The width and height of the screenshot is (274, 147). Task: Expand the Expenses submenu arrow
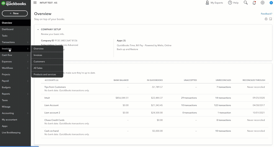pyautogui.click(x=28, y=62)
